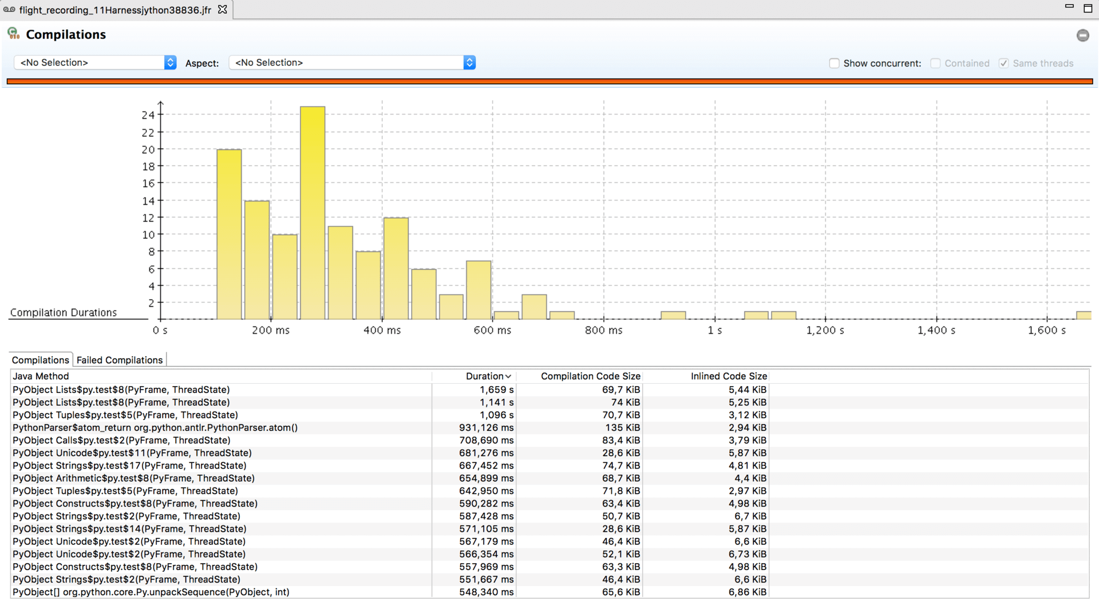Toggle the Show concurrent checkbox
Screen dimensions: 1099x613
(x=835, y=63)
